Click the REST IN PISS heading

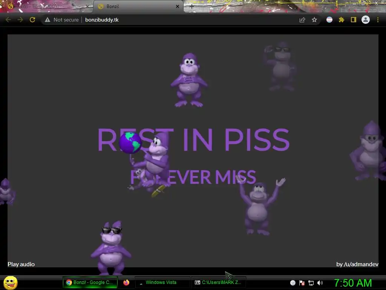[193, 140]
